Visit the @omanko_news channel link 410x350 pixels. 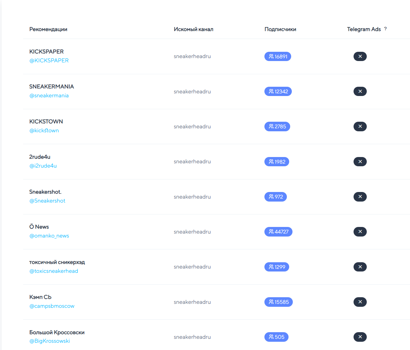[x=49, y=236]
